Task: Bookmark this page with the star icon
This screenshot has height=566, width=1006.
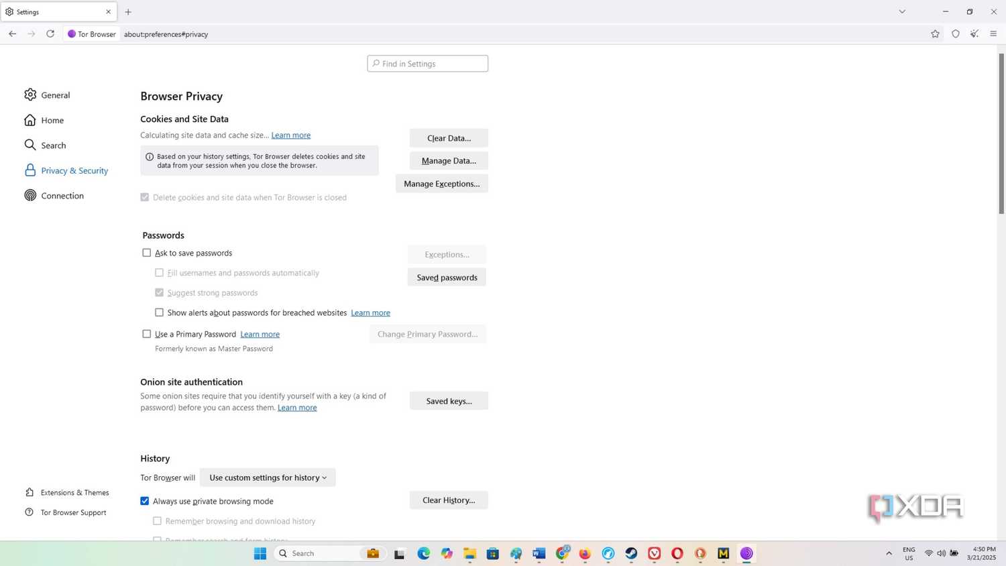Action: tap(935, 34)
